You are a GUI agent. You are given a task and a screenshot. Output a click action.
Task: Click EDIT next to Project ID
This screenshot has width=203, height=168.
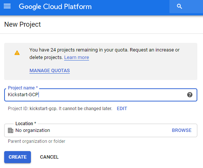(122, 109)
